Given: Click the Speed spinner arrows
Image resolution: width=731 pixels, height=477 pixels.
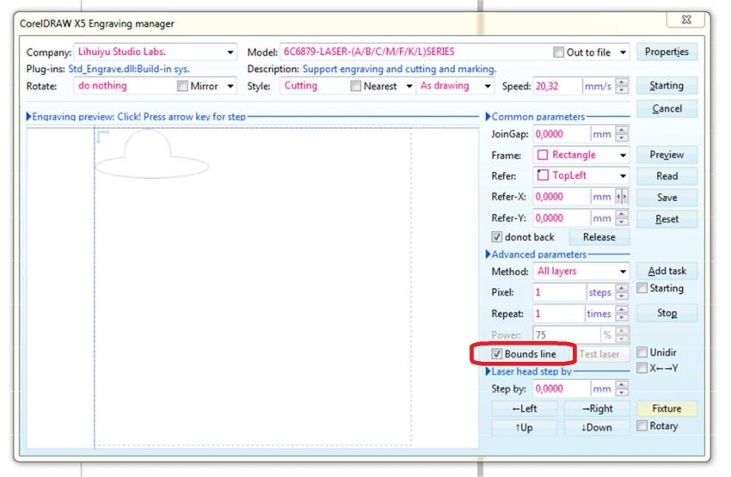Looking at the screenshot, I should (623, 86).
